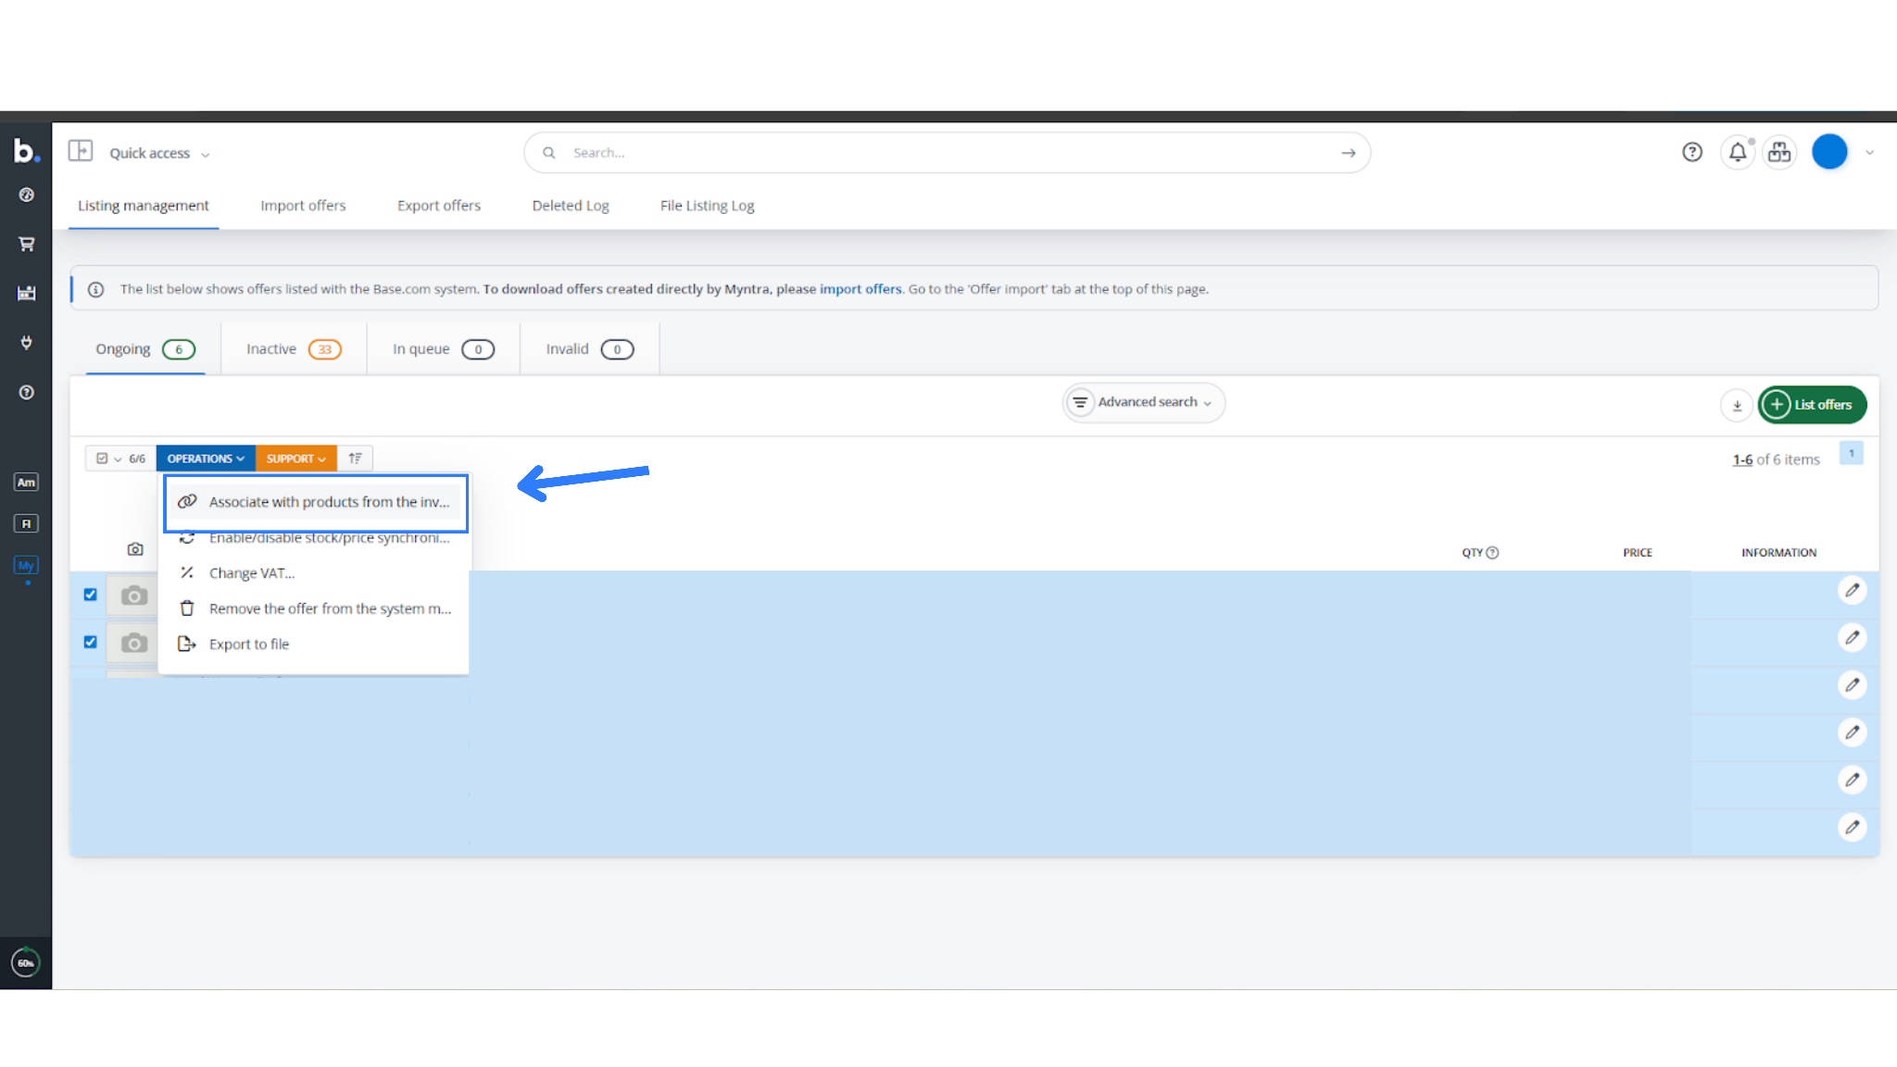Viewport: 1897px width, 1067px height.
Task: Open the SUPPORT dropdown button
Action: pyautogui.click(x=295, y=458)
